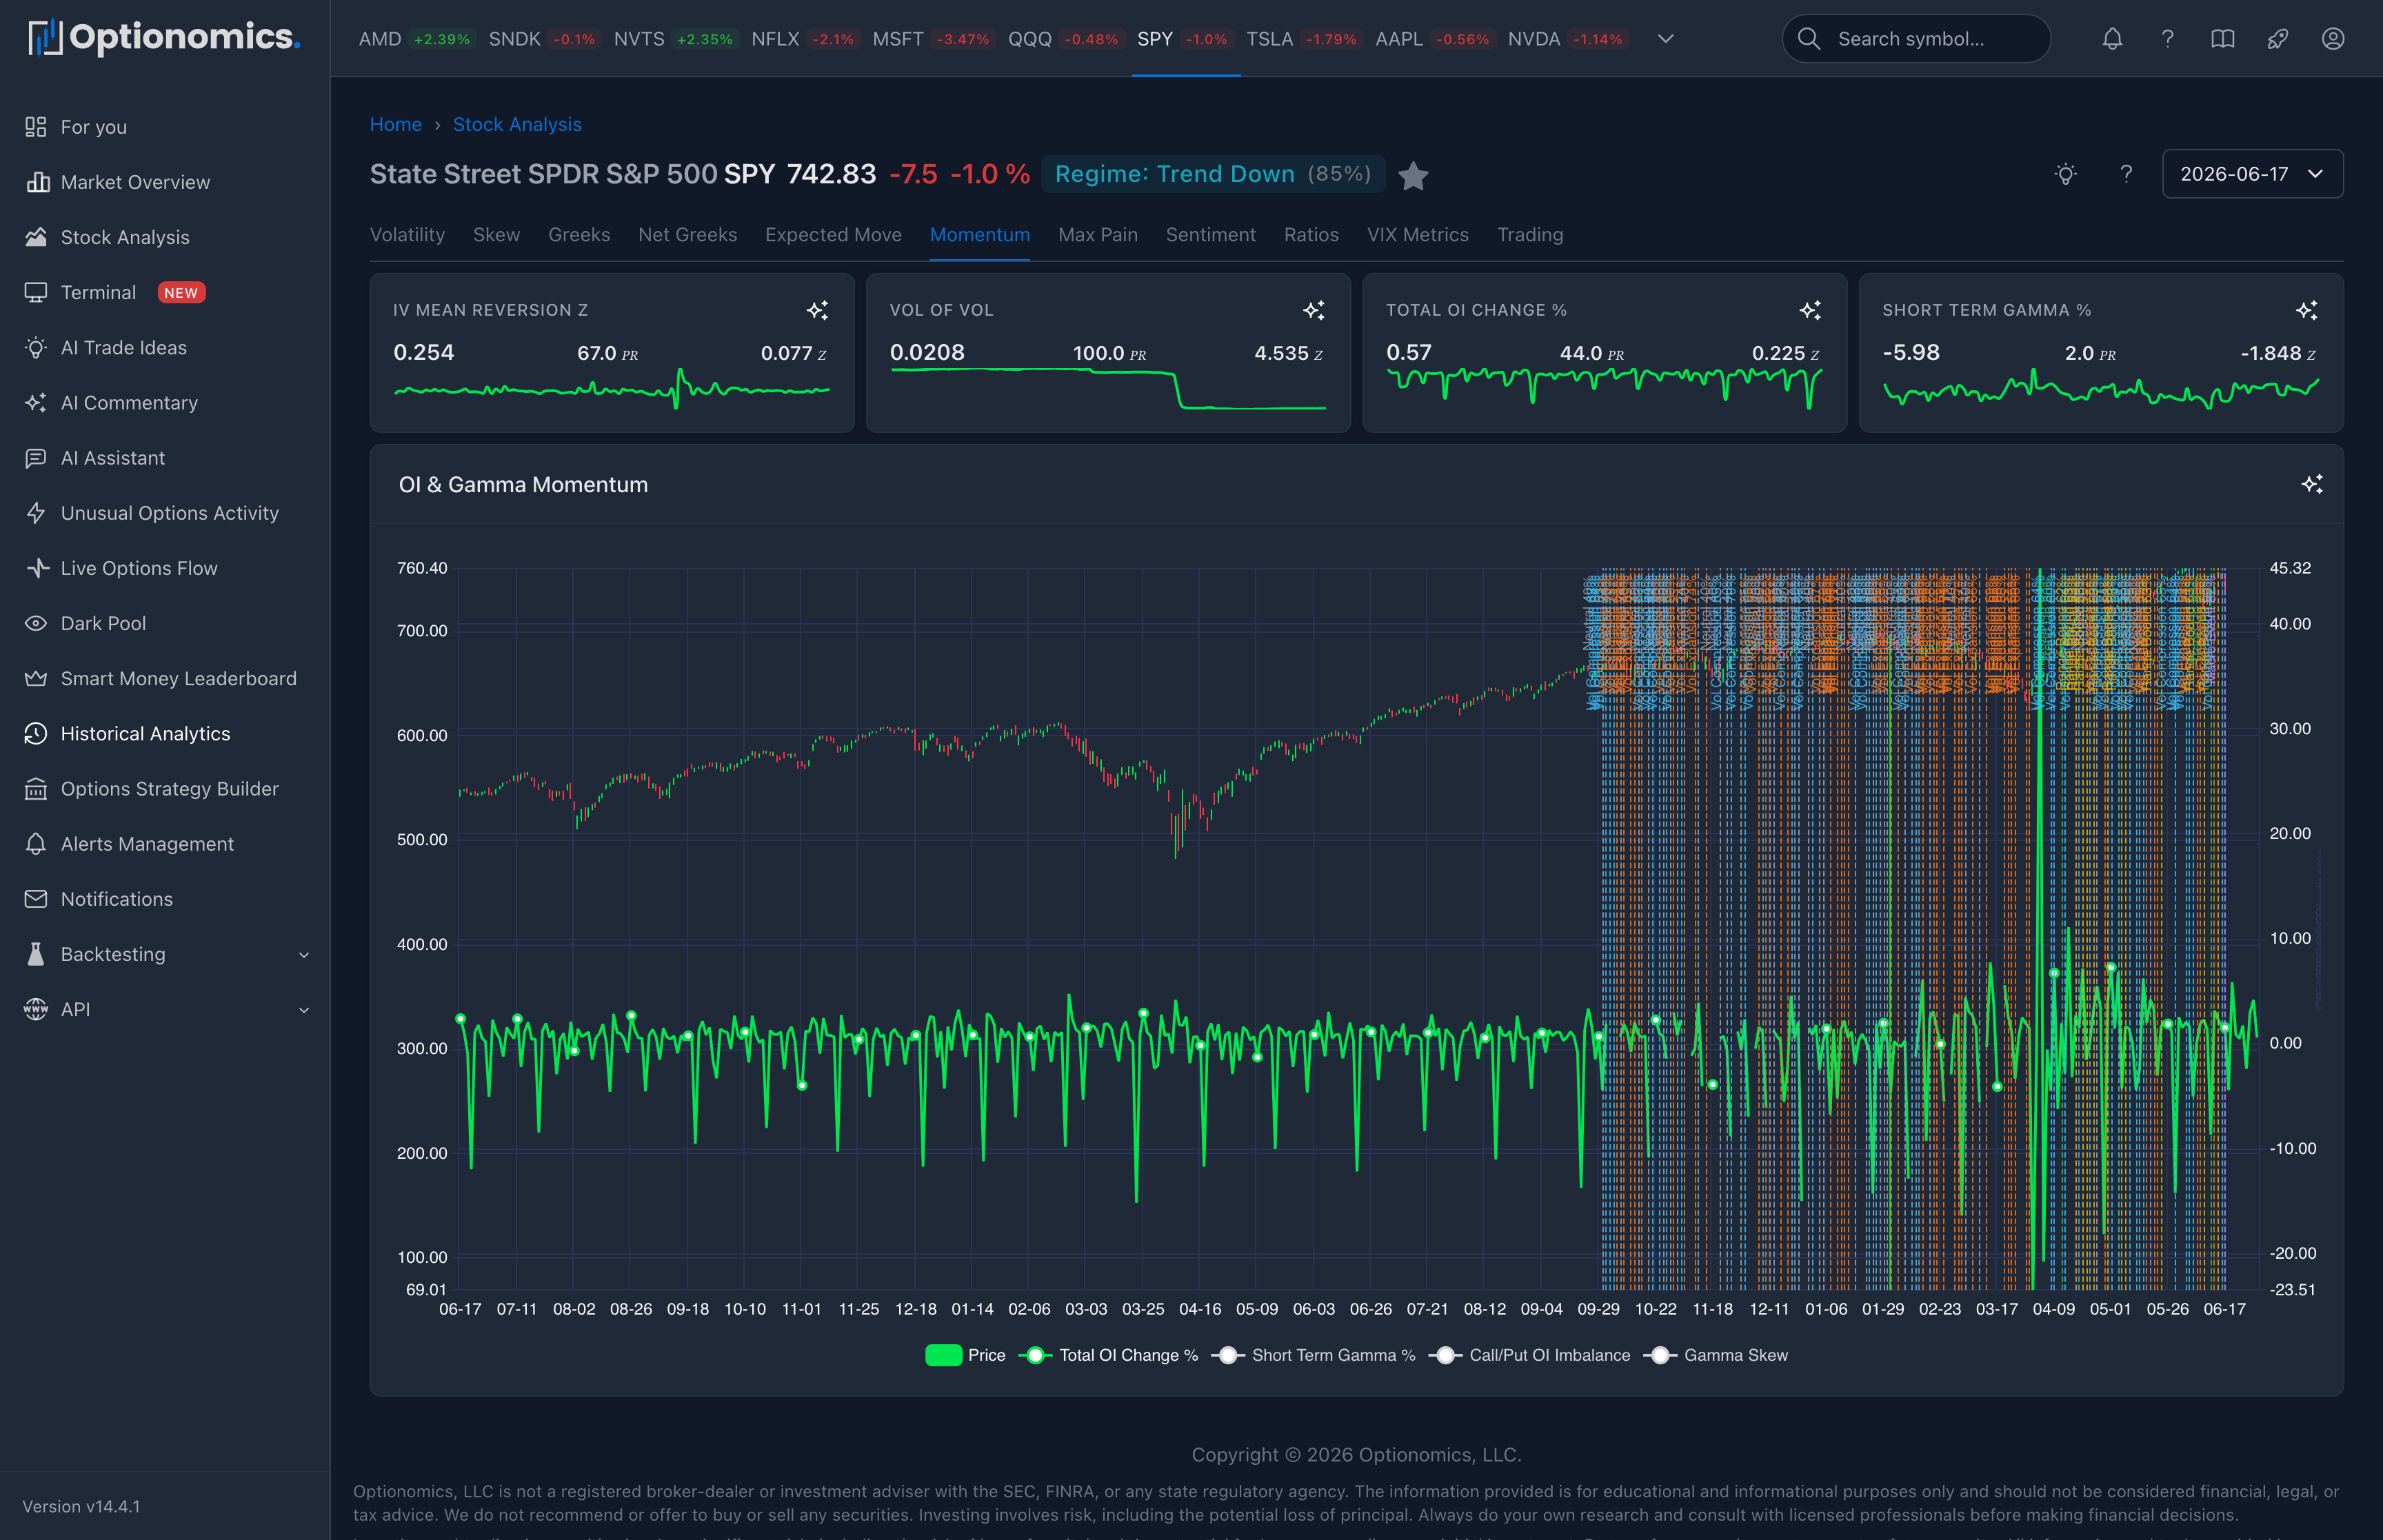
Task: Toggle Price series in chart legend
Action: [x=965, y=1355]
